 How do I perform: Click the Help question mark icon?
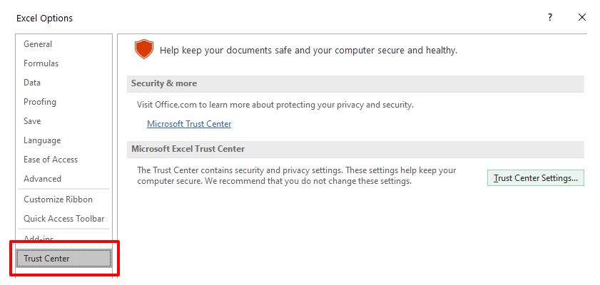(x=549, y=17)
